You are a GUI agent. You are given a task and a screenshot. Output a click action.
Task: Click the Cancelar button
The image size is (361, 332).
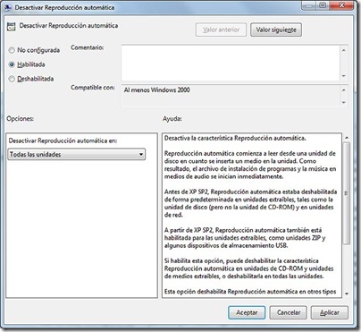pyautogui.click(x=288, y=312)
